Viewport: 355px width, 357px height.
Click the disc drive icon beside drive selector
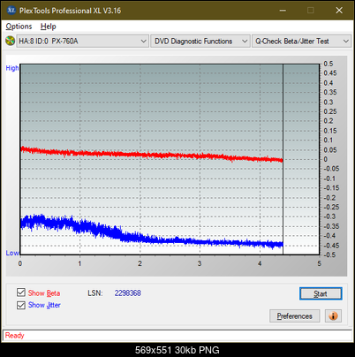click(x=10, y=41)
